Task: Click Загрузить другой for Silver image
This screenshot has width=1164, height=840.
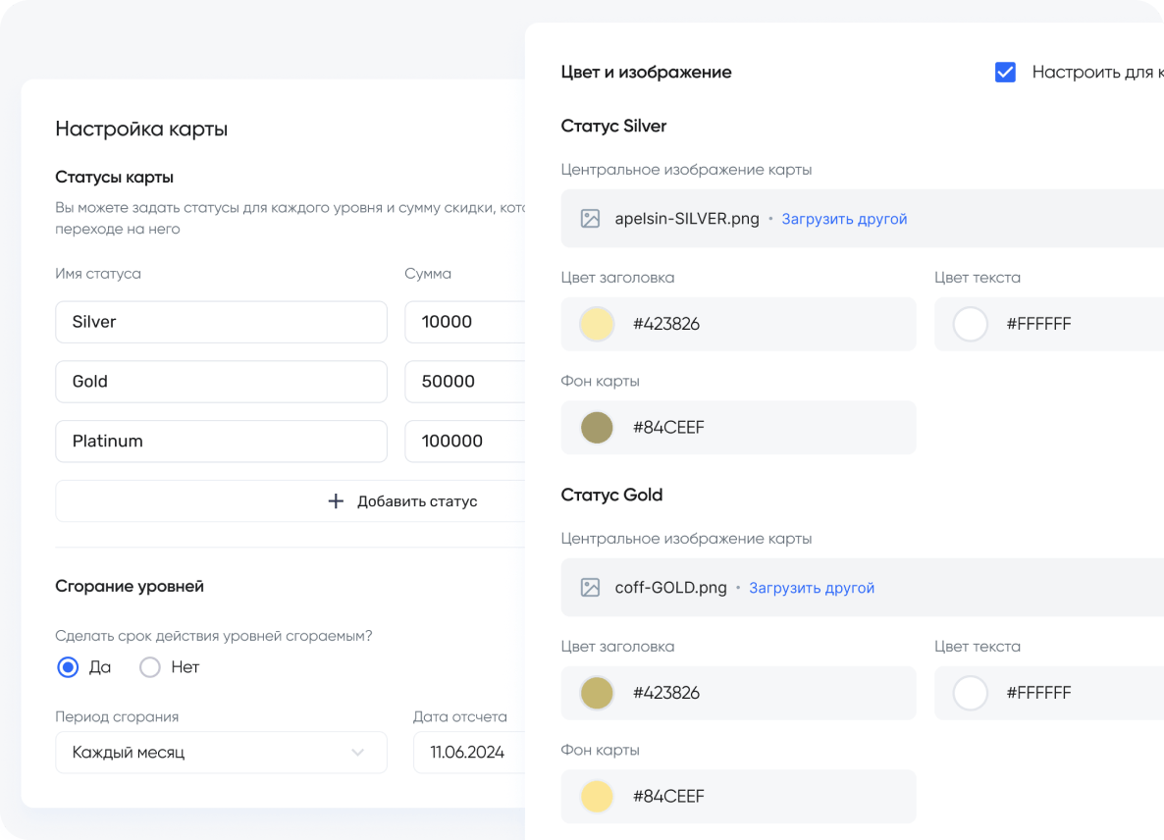Action: (x=844, y=219)
